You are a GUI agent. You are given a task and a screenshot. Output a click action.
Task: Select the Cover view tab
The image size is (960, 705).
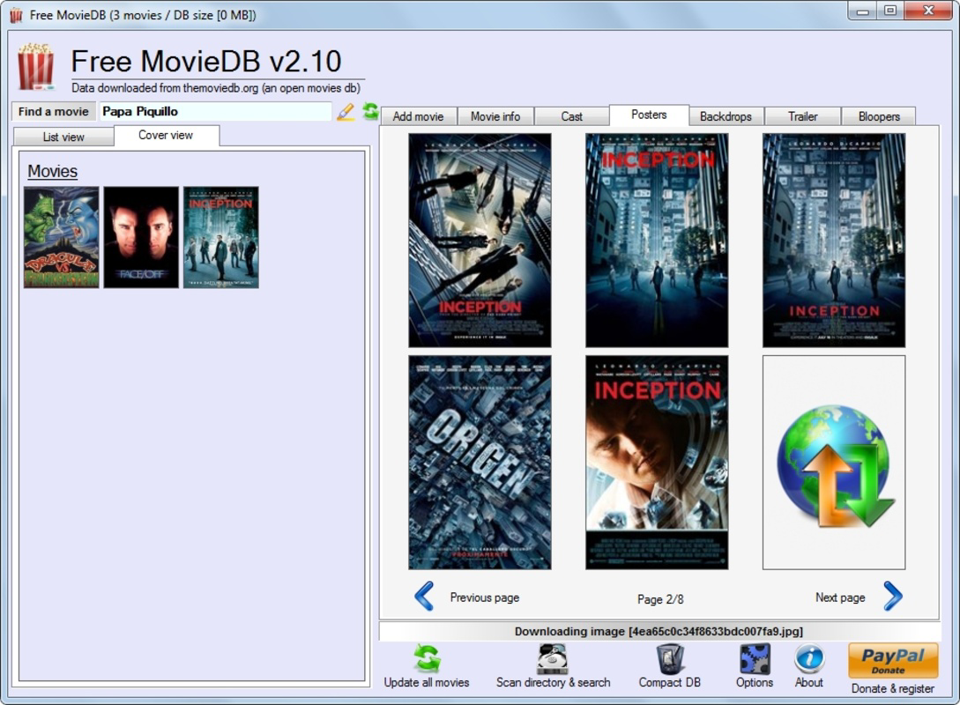(x=166, y=135)
